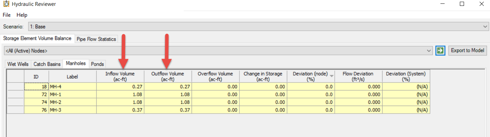The height and width of the screenshot is (137, 490).
Task: Click the sort arrow on Deviation (node) column
Action: coord(332,76)
